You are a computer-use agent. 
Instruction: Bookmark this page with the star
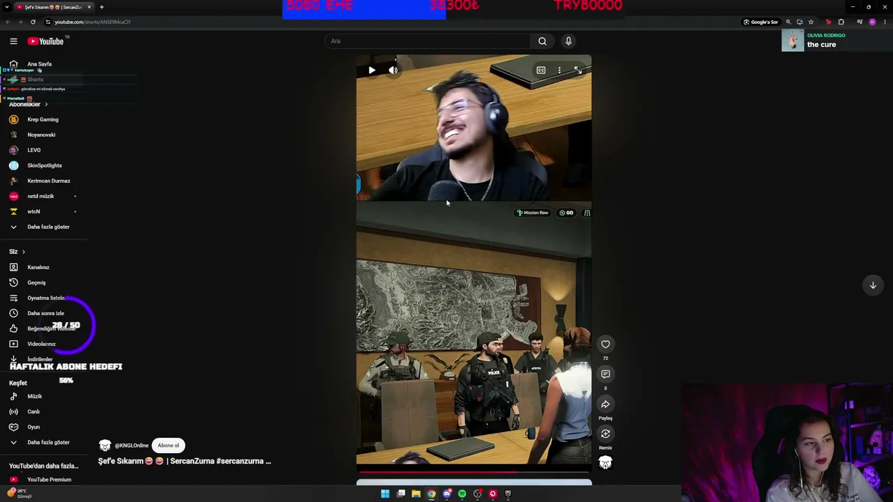pos(811,22)
